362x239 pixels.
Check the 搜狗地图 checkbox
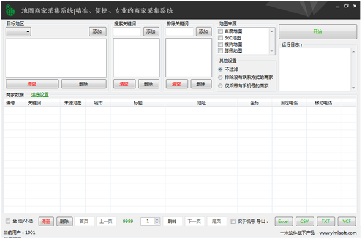(221, 44)
